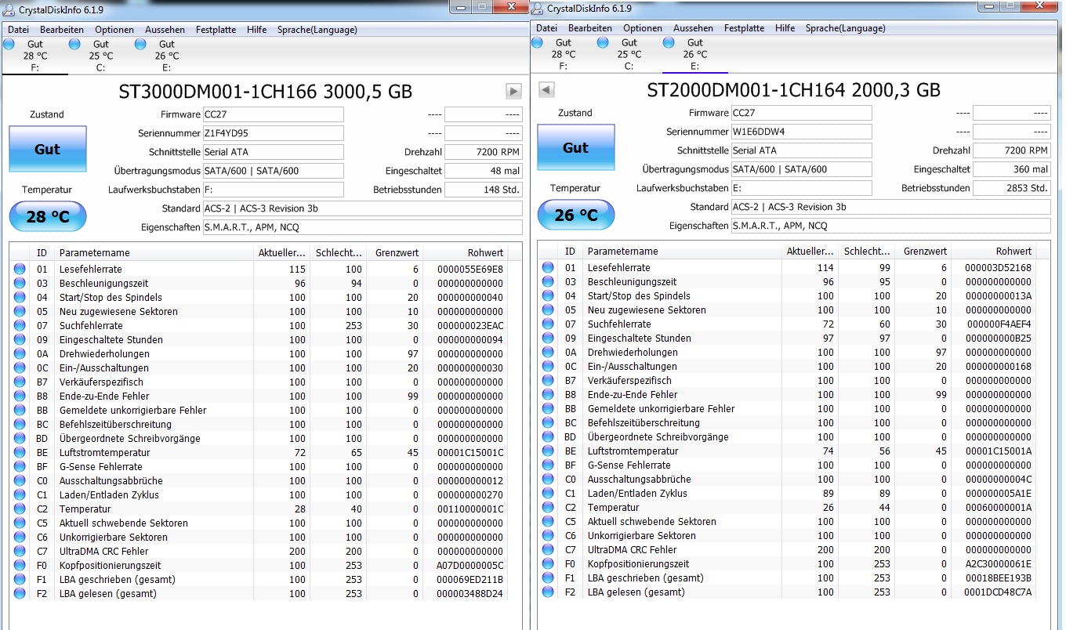Click status icon of Beschleunigungszeit row, left
Screen dimensions: 1066x630
19,283
